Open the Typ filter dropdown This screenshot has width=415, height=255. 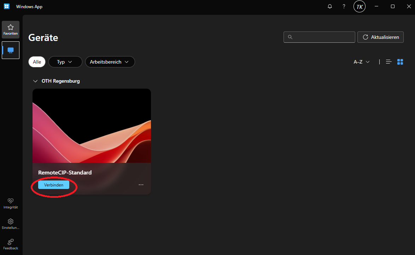click(x=65, y=62)
